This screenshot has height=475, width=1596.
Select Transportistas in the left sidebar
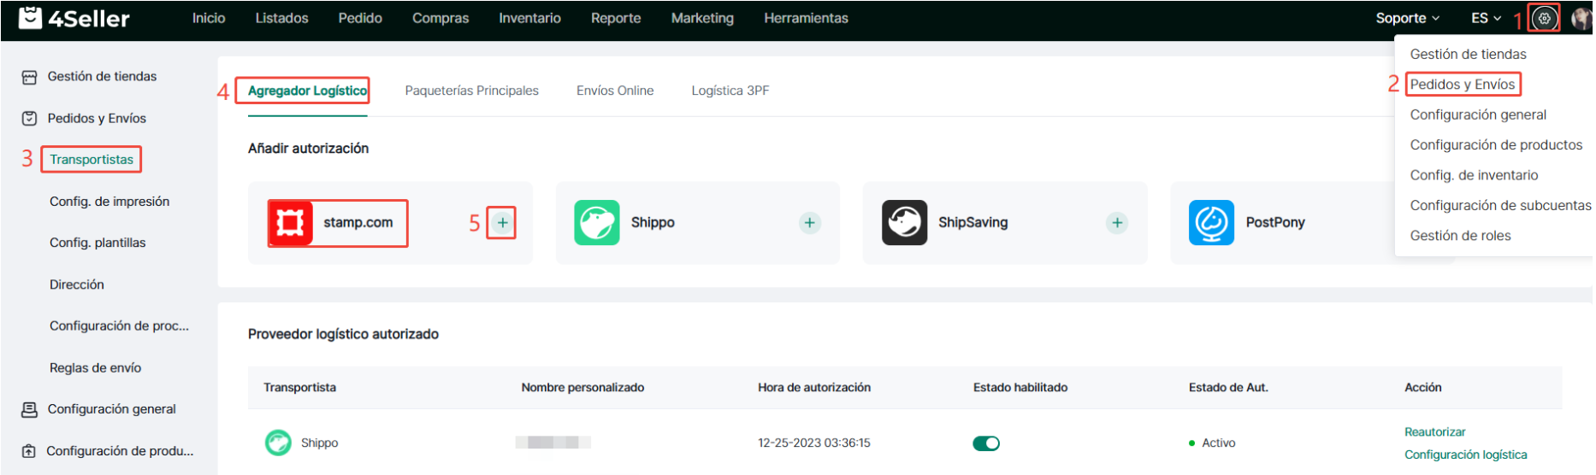[x=92, y=160]
